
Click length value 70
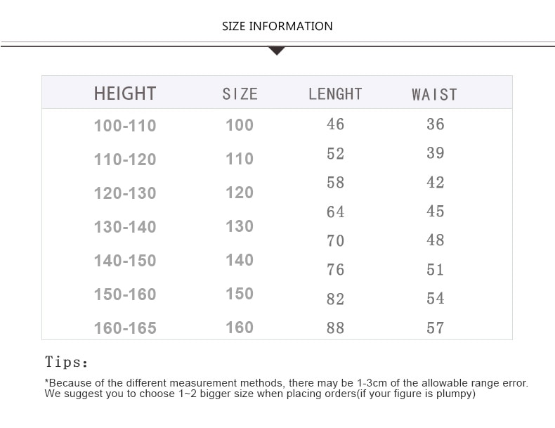(x=335, y=241)
